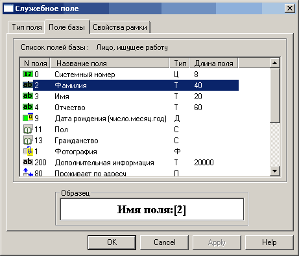Click type letter Ц of Системный номер
This screenshot has height=256, width=299.
176,75
